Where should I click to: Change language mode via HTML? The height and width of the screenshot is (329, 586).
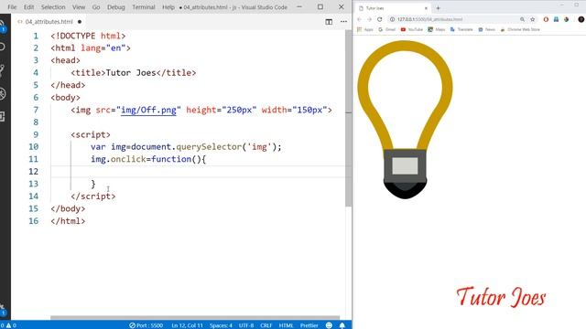[286, 325]
